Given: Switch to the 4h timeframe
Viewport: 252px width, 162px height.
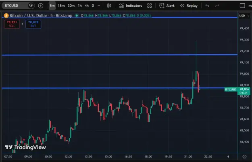Looking at the screenshot, I should pos(87,6).
